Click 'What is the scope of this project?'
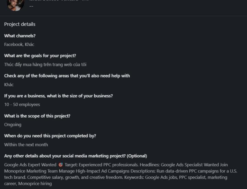 (x=37, y=116)
